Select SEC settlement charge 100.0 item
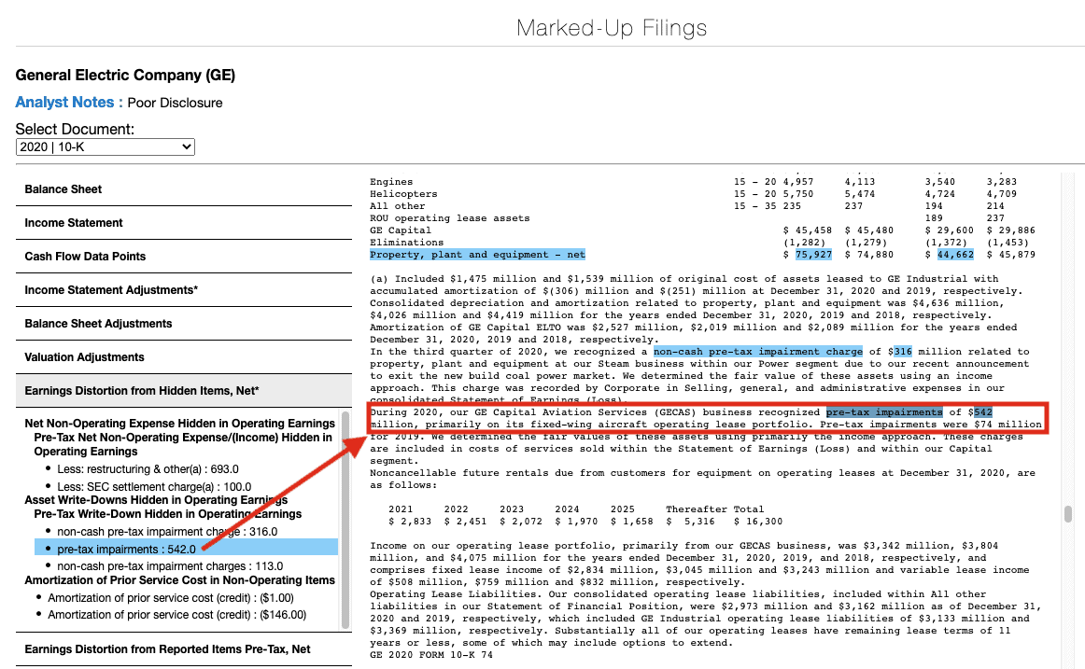The height and width of the screenshot is (669, 1085). (154, 486)
